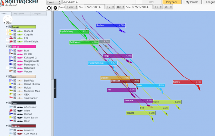Click the GoCart burgee flag icon
The width and height of the screenshot is (215, 136).
(11, 114)
